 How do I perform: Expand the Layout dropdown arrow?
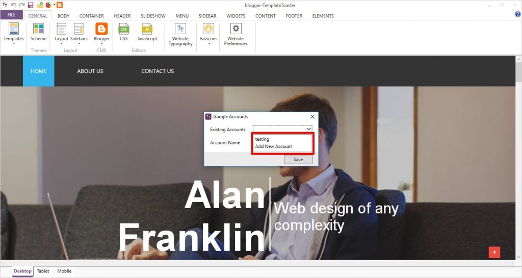point(62,44)
